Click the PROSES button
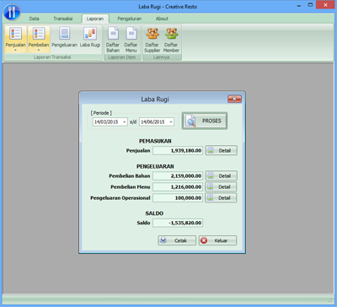Image resolution: width=337 pixels, height=307 pixels. (x=205, y=121)
